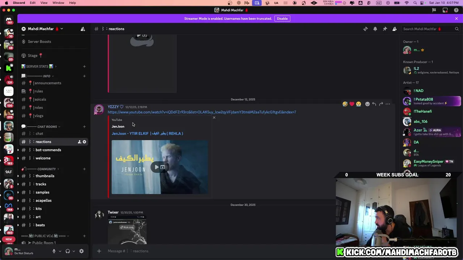Click invite icon on reactions channel

pos(79,142)
